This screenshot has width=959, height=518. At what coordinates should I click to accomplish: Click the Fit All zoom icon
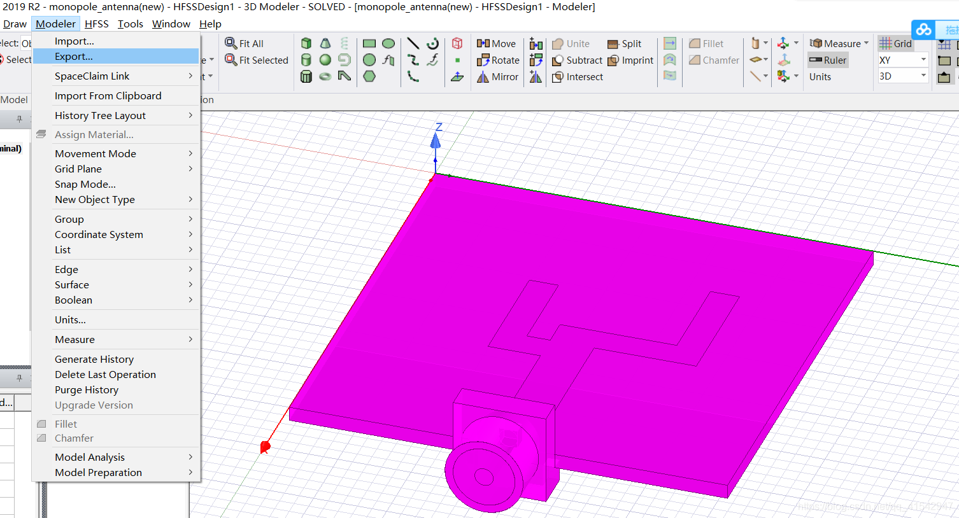pyautogui.click(x=231, y=43)
